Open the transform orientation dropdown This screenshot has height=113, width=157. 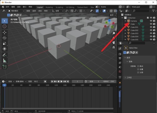(58, 11)
